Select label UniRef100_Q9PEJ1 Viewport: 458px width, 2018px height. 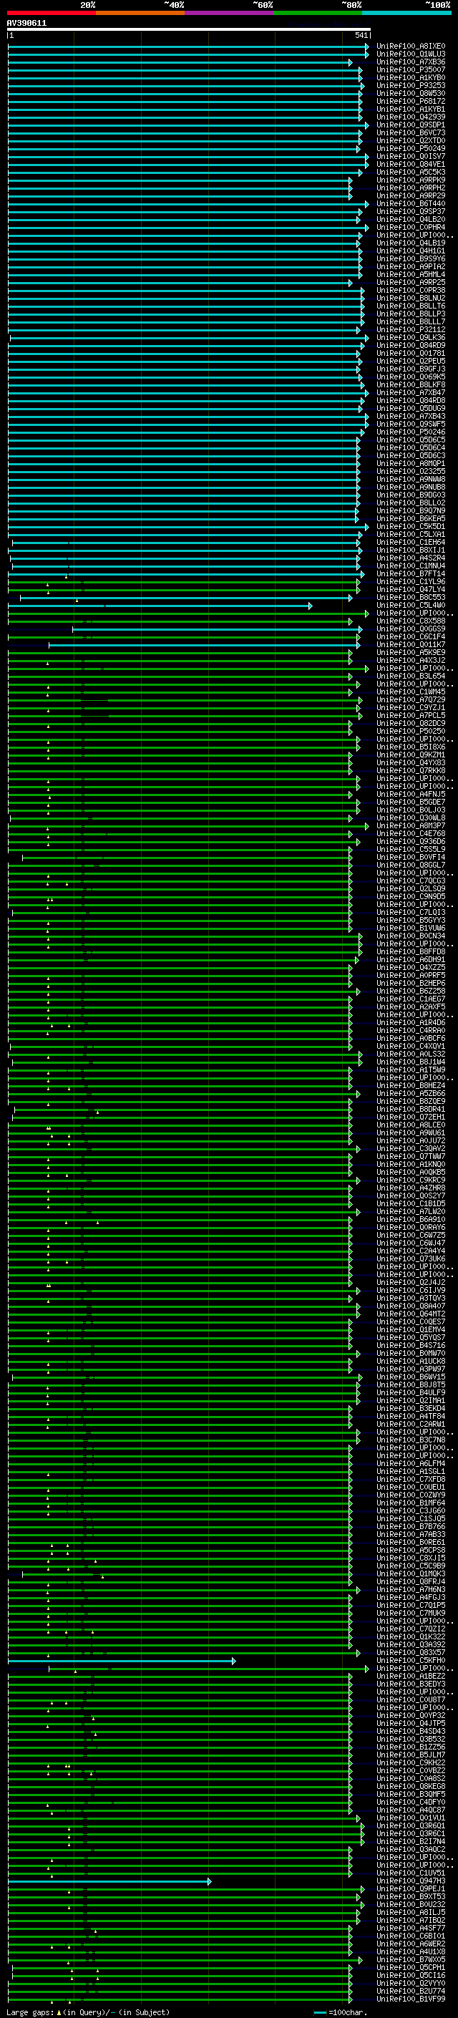pyautogui.click(x=411, y=1888)
